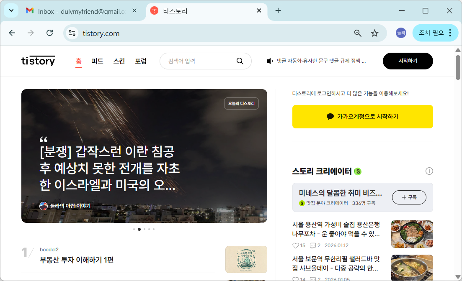Click the 조치 필요 button
462x281 pixels.
pos(431,33)
